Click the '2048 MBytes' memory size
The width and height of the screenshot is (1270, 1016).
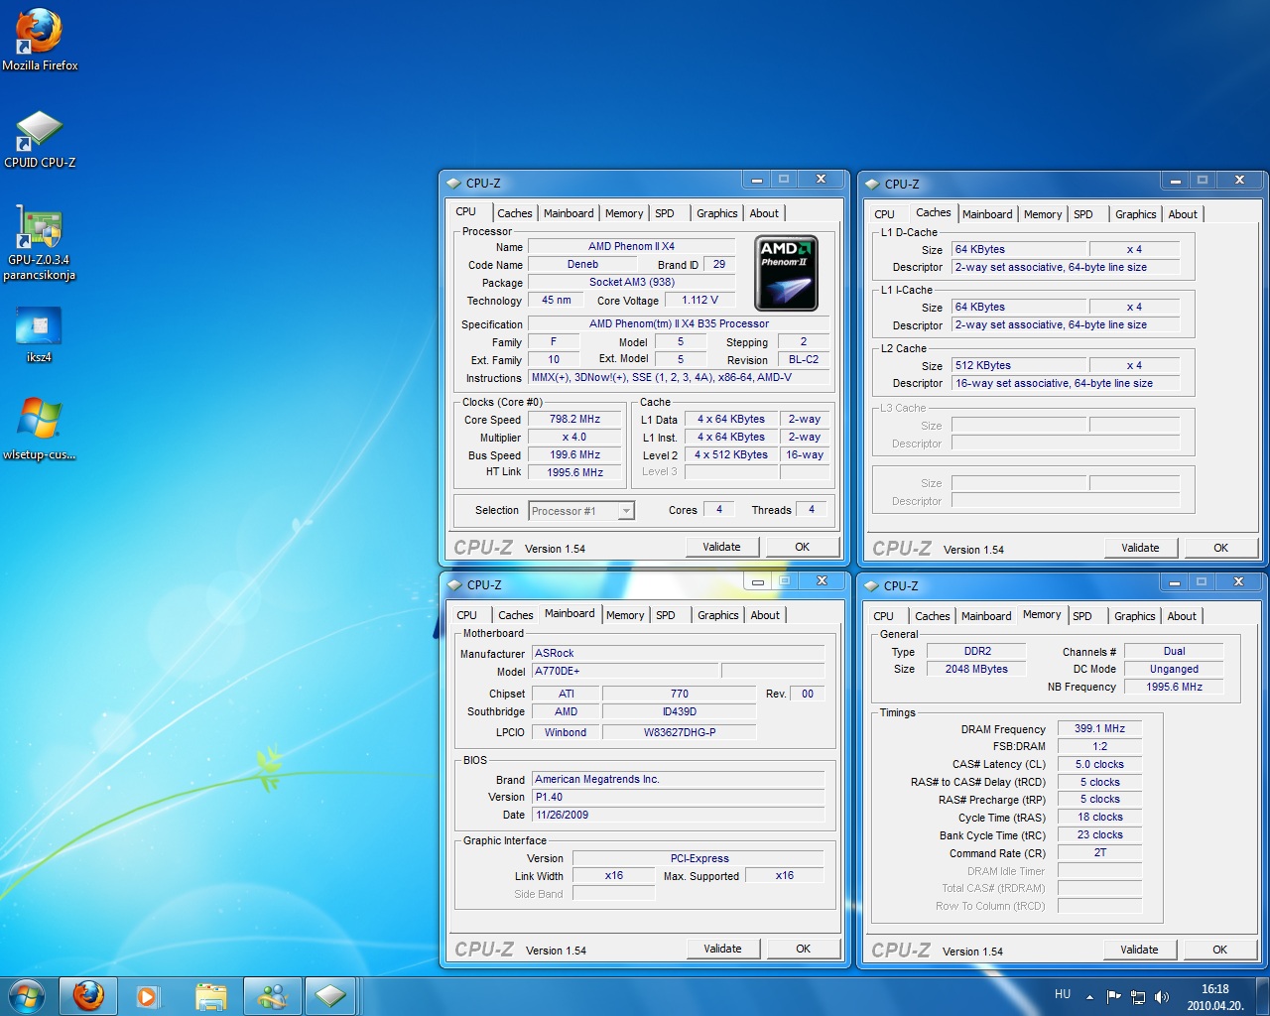click(x=977, y=669)
